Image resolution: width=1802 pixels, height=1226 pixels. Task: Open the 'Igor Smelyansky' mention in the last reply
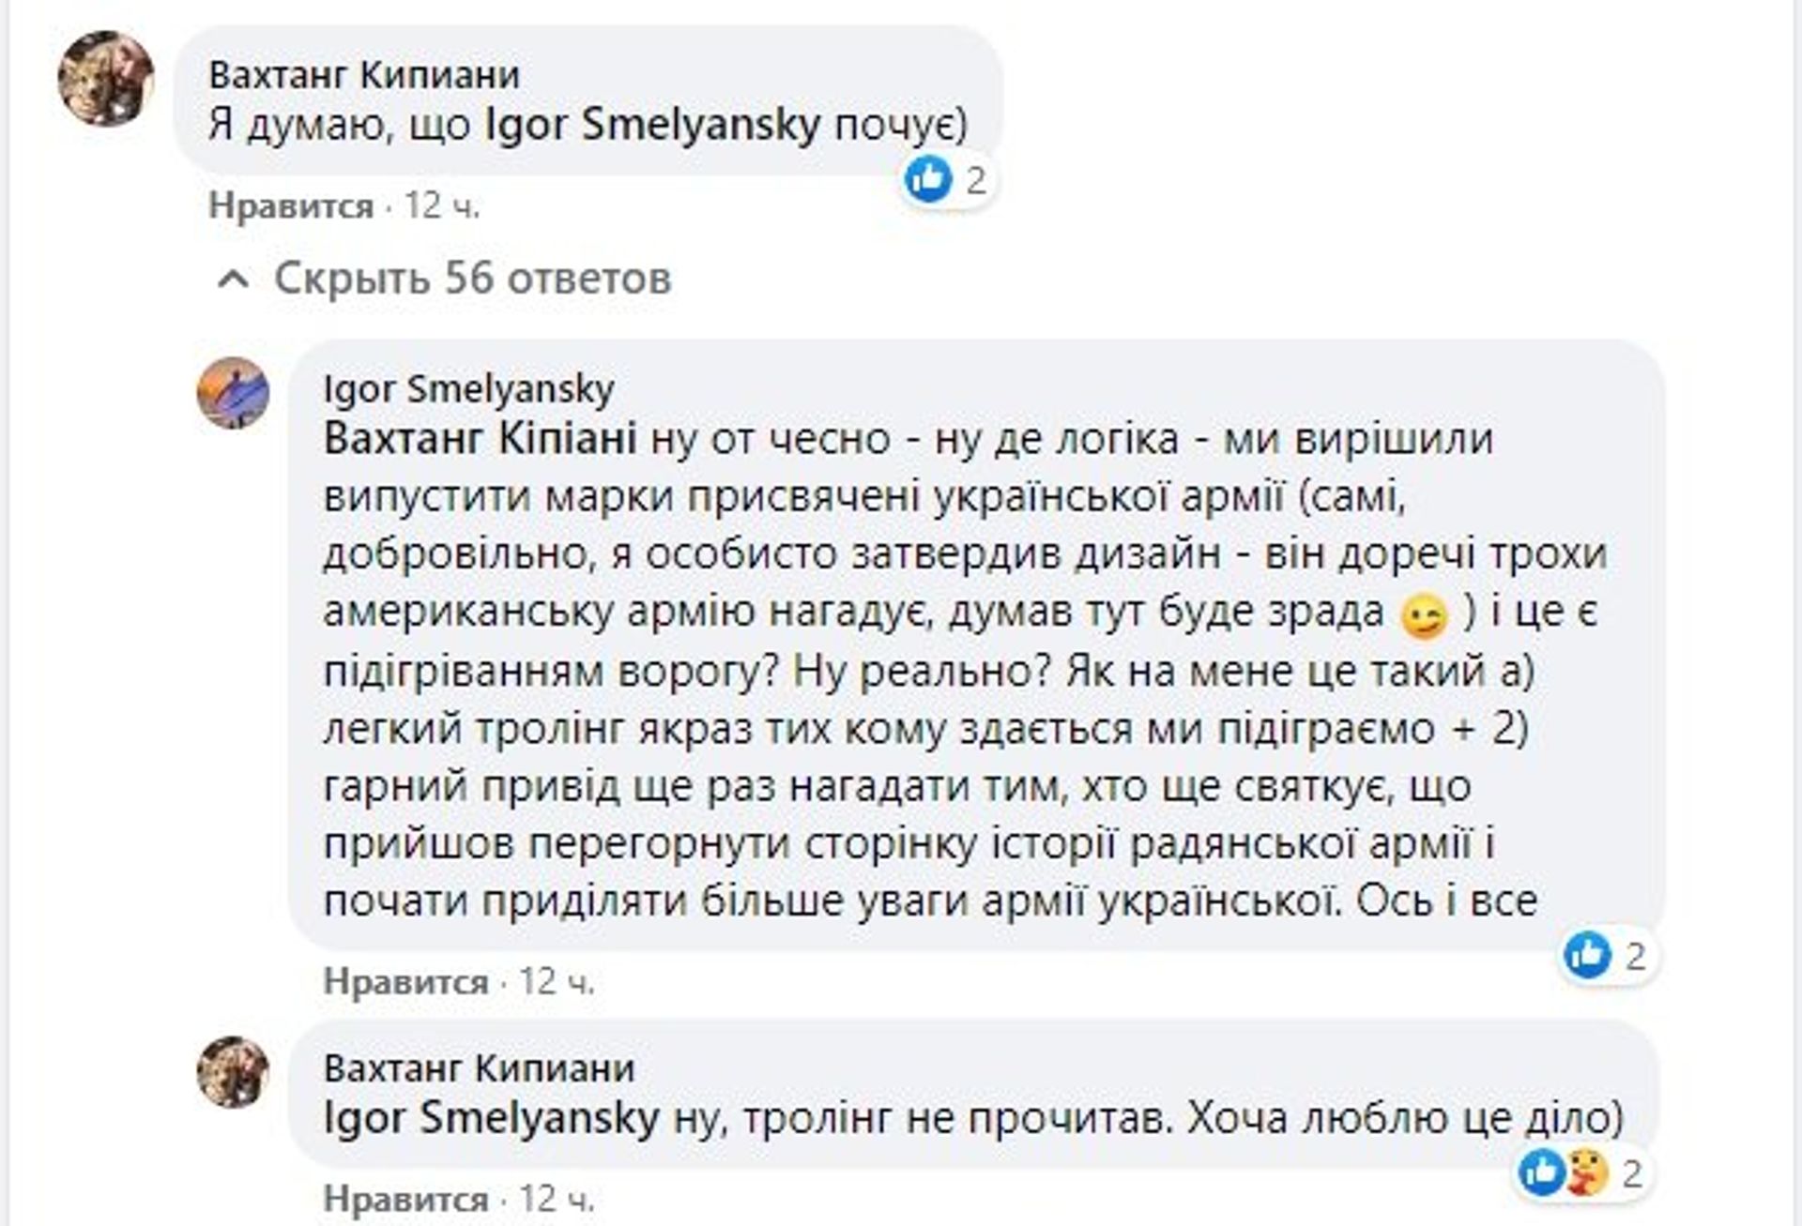pos(492,1117)
